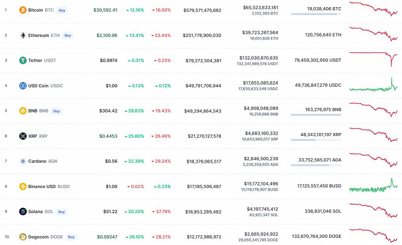This screenshot has height=245, width=402.
Task: Open Tether's 7-day price chart thumbnail
Action: (374, 56)
